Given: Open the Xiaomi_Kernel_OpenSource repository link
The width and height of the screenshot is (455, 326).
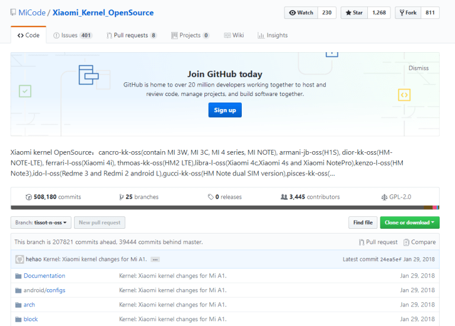Looking at the screenshot, I should [103, 13].
